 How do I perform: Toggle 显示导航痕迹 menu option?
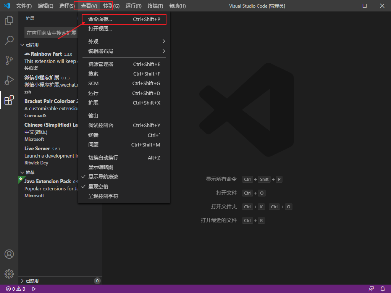[124, 177]
